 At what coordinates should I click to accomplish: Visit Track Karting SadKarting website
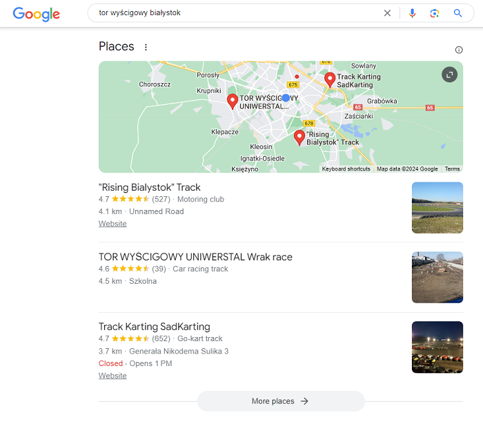tap(112, 376)
